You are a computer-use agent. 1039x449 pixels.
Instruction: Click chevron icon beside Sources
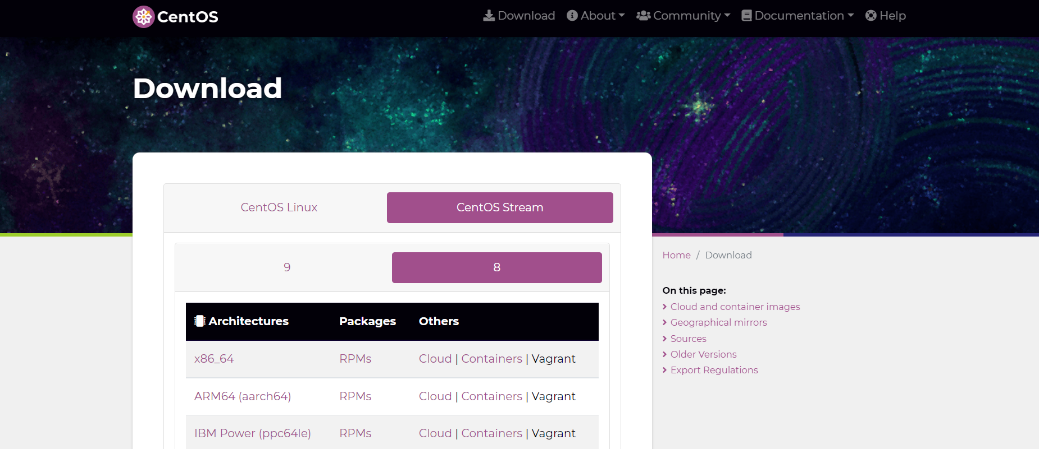click(x=665, y=339)
